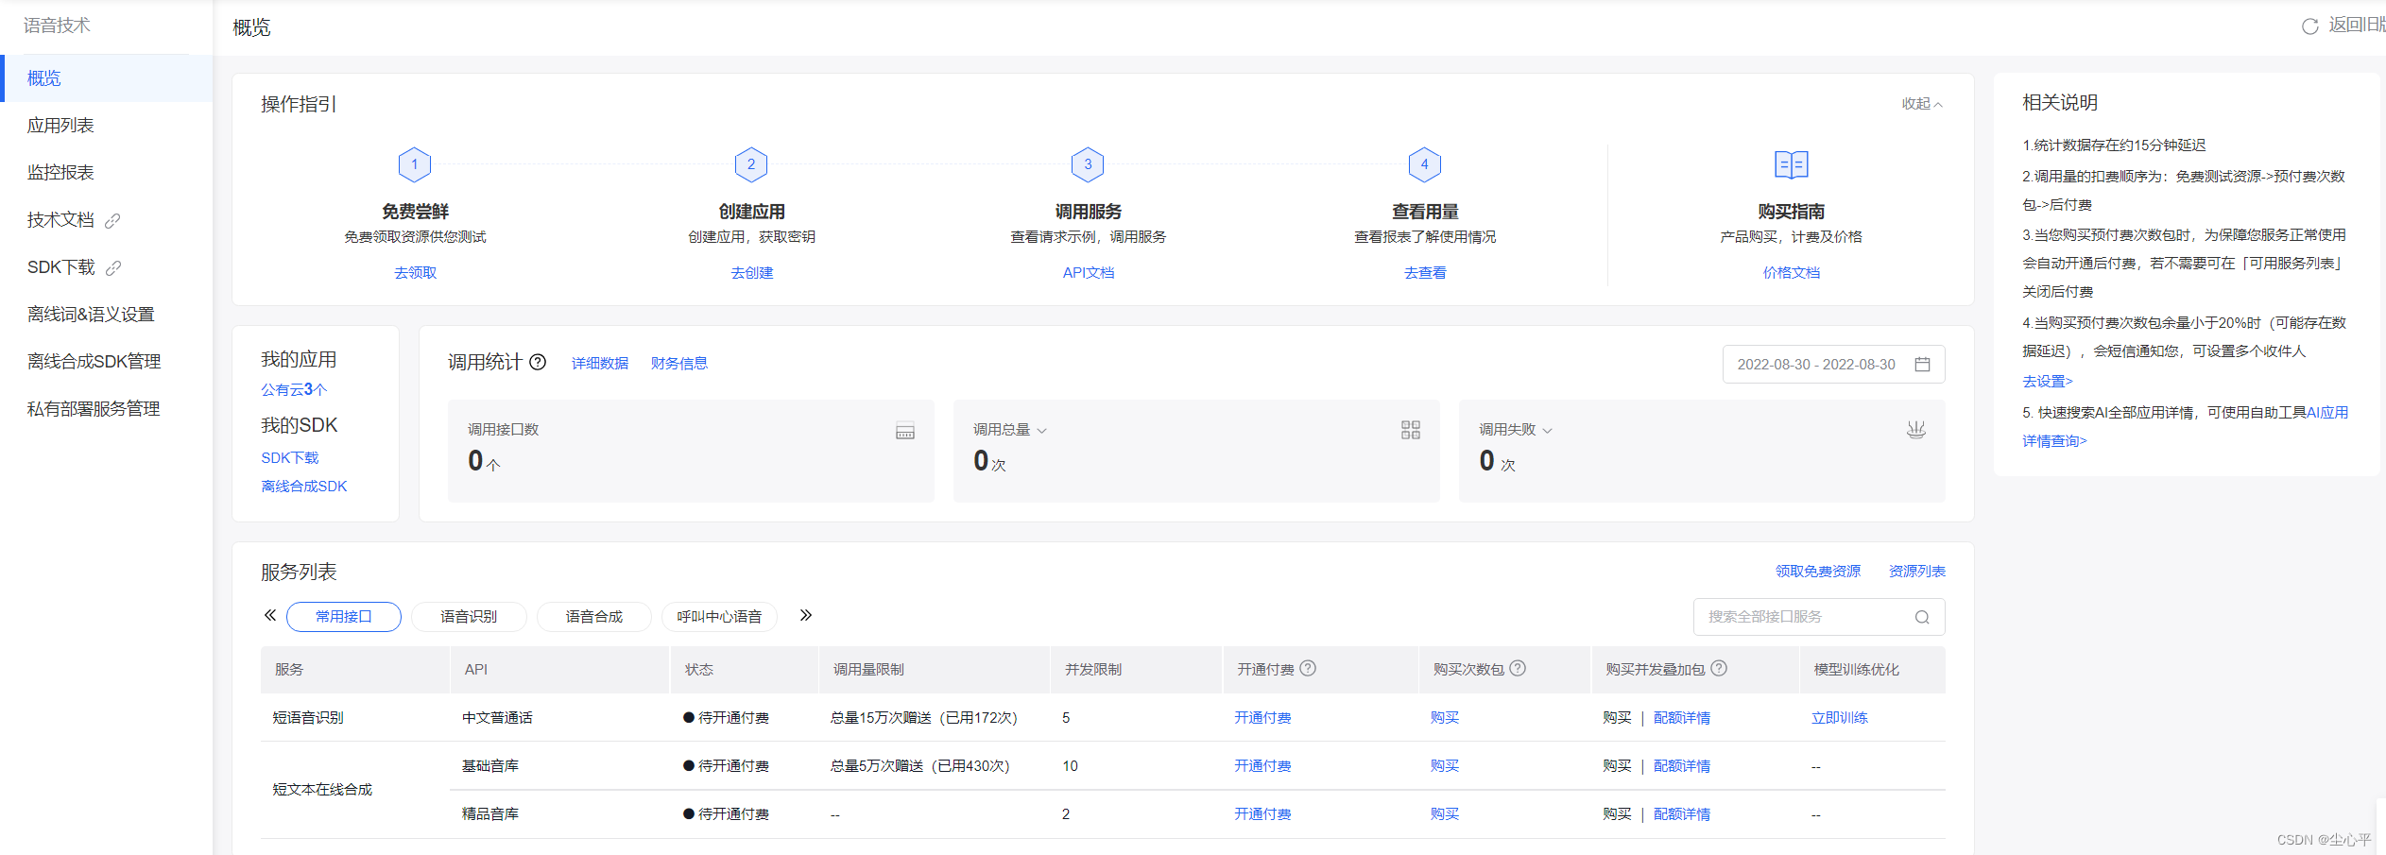2386x855 pixels.
Task: Open 资源列表 link
Action: pyautogui.click(x=1917, y=572)
